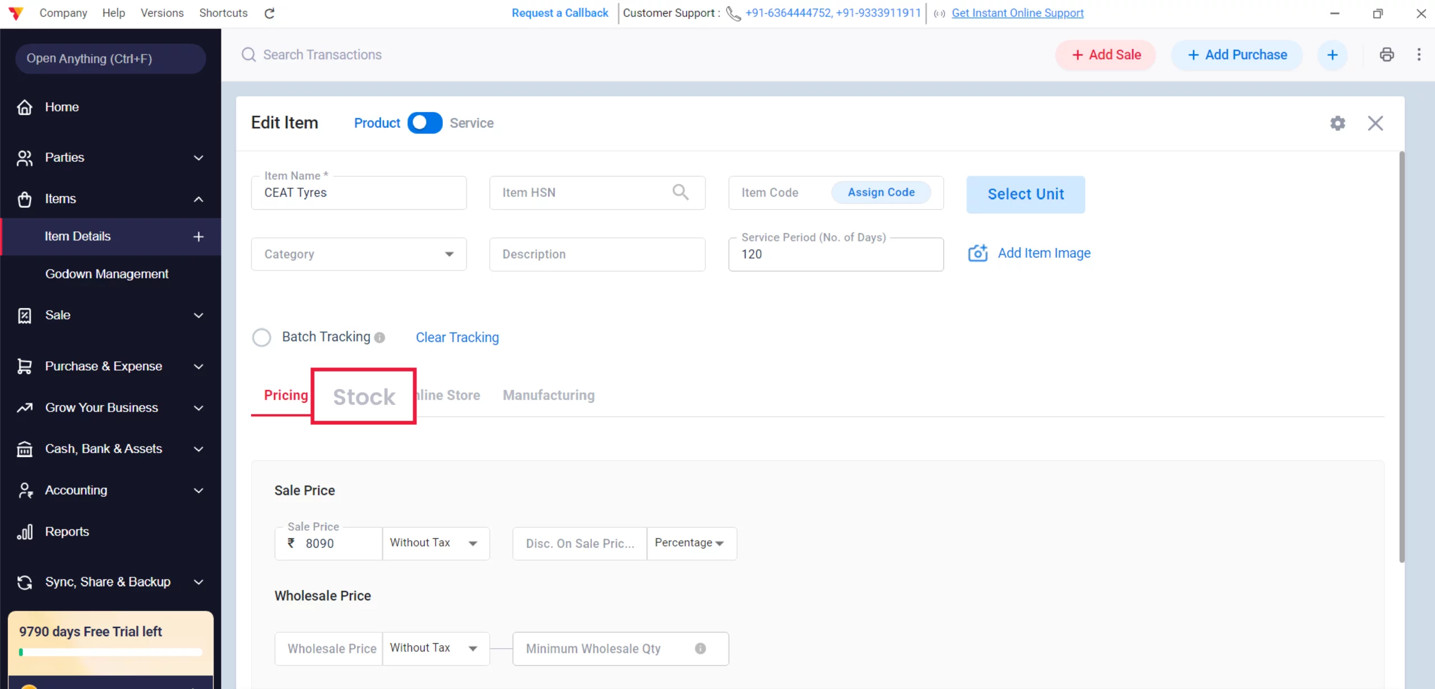This screenshot has width=1435, height=689.
Task: Click the Item HSN search magnifier icon
Action: (x=681, y=192)
